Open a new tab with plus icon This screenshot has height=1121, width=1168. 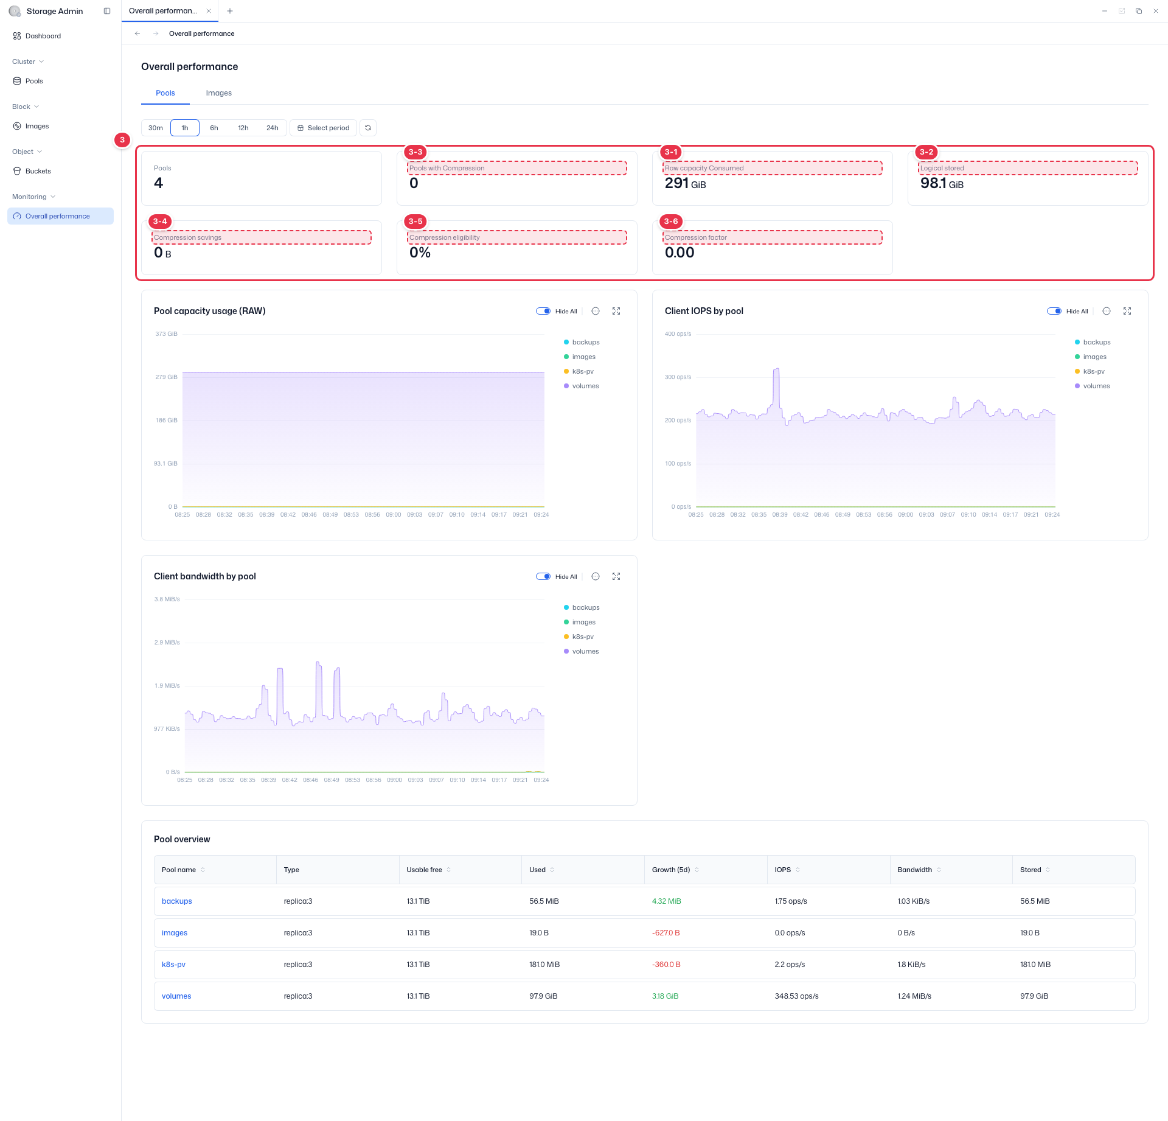230,11
